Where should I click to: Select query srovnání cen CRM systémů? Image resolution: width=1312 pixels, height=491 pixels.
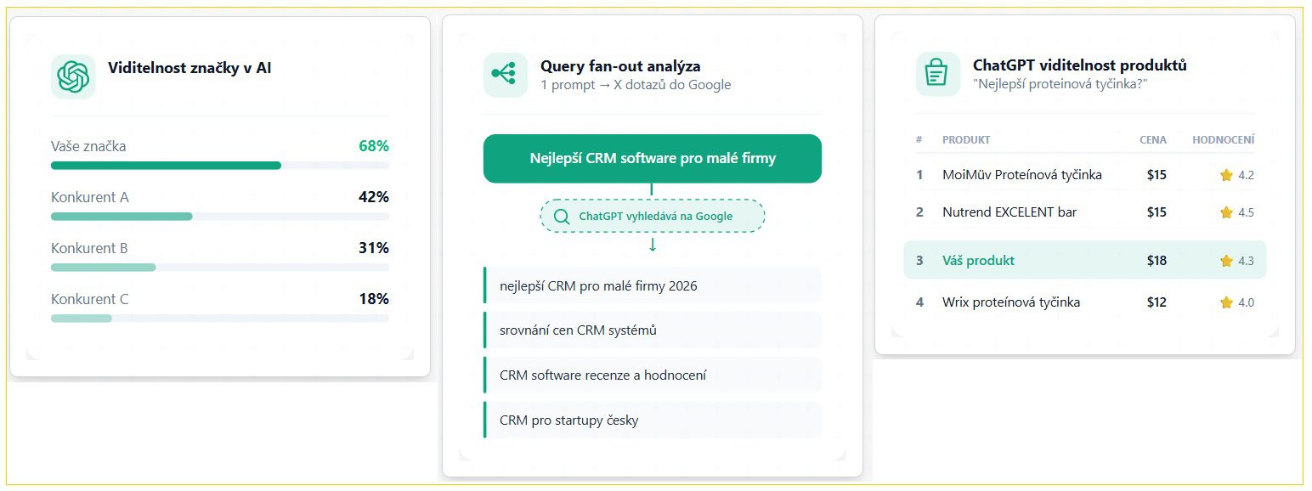[x=652, y=330]
